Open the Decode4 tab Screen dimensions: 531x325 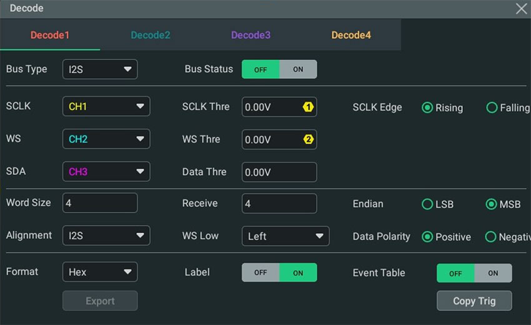pyautogui.click(x=351, y=35)
